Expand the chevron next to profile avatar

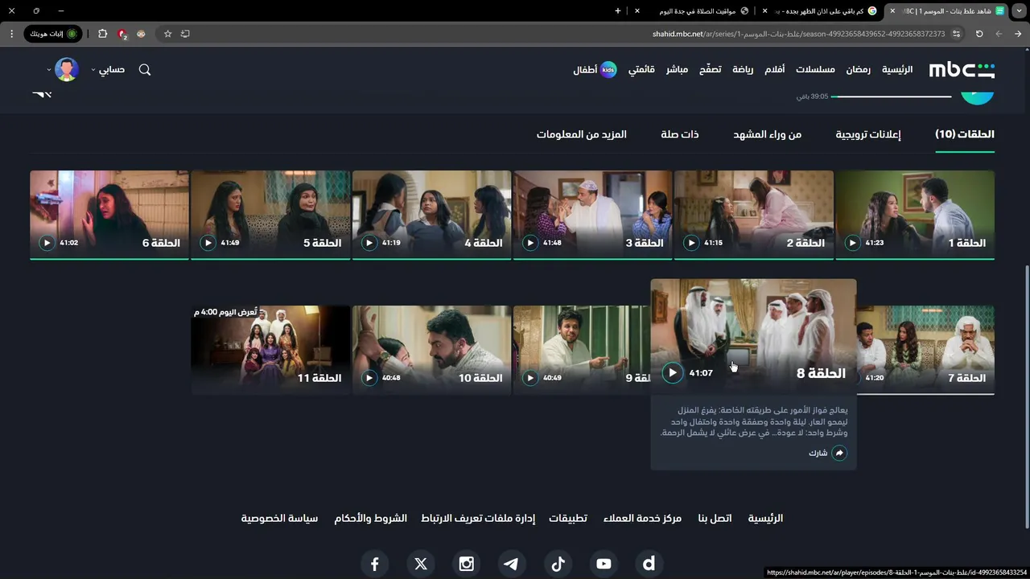[49, 70]
